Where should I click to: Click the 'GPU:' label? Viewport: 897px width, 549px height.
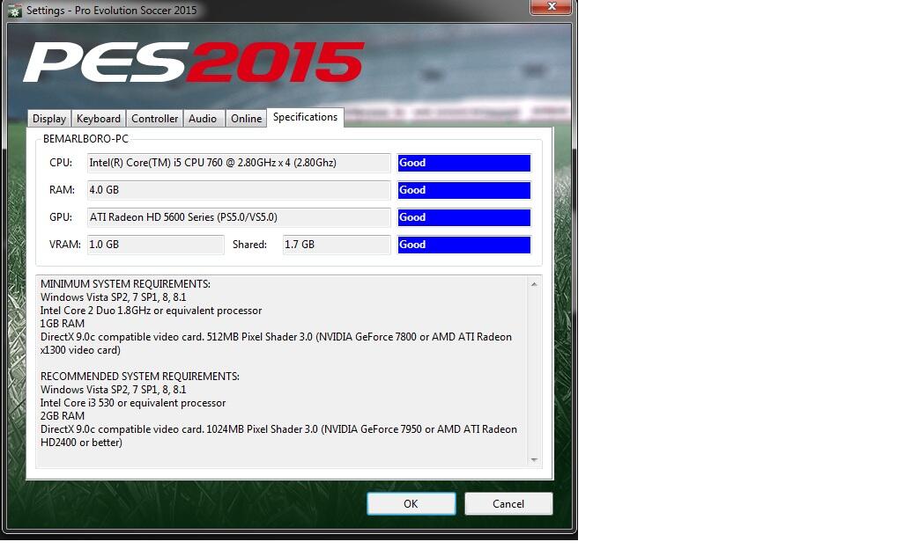coord(61,217)
